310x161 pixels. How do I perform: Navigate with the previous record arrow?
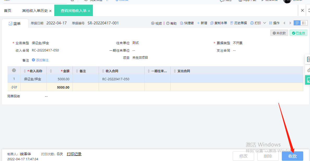tap(284, 23)
